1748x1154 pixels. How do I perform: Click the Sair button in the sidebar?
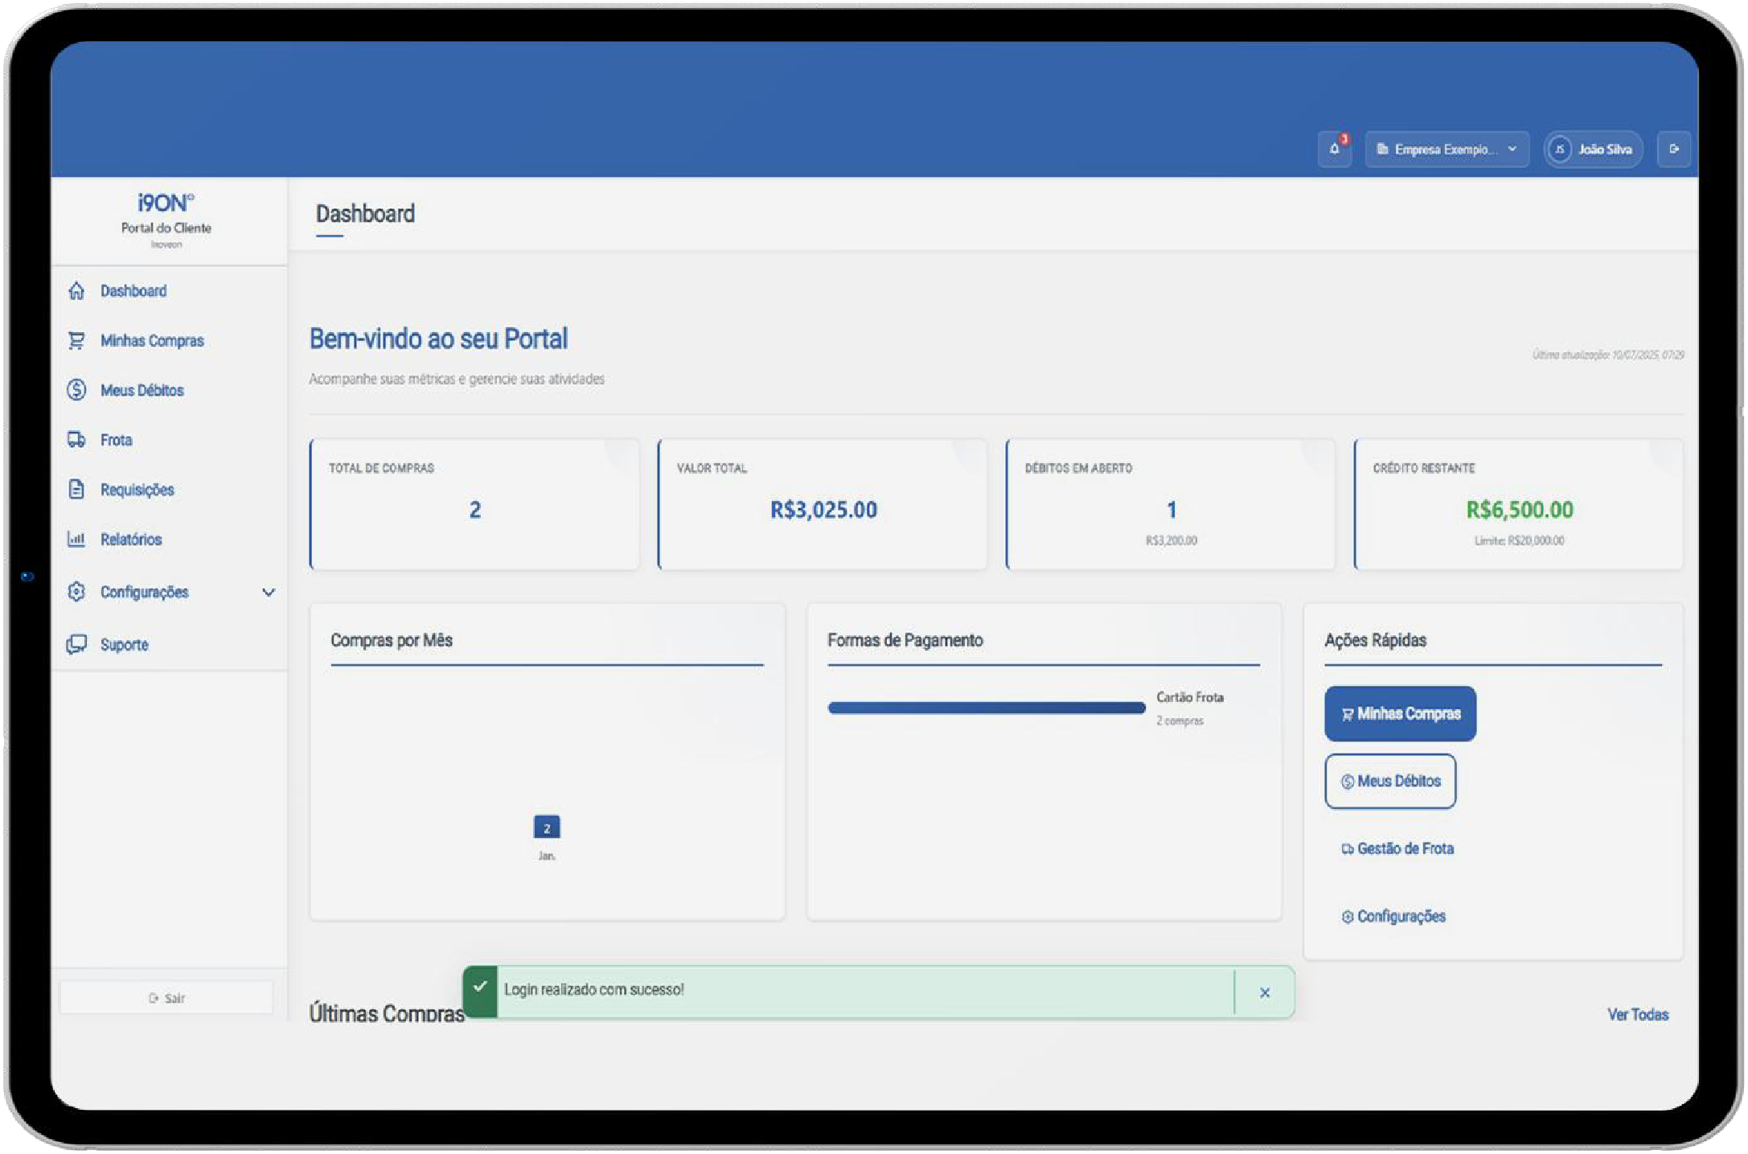coord(167,999)
